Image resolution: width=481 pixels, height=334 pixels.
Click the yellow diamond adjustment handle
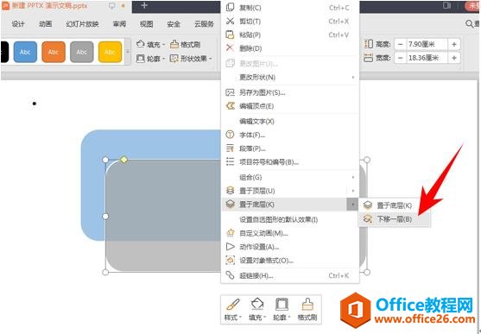point(123,160)
